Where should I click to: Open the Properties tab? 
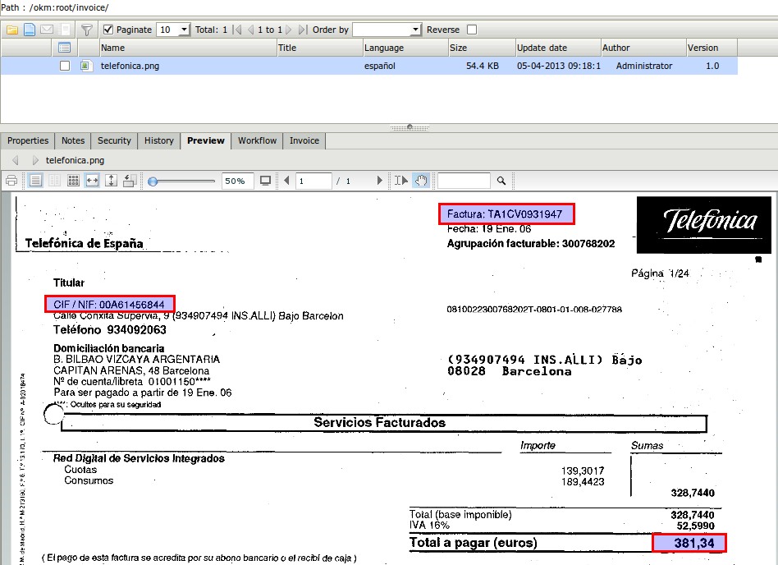pyautogui.click(x=28, y=140)
